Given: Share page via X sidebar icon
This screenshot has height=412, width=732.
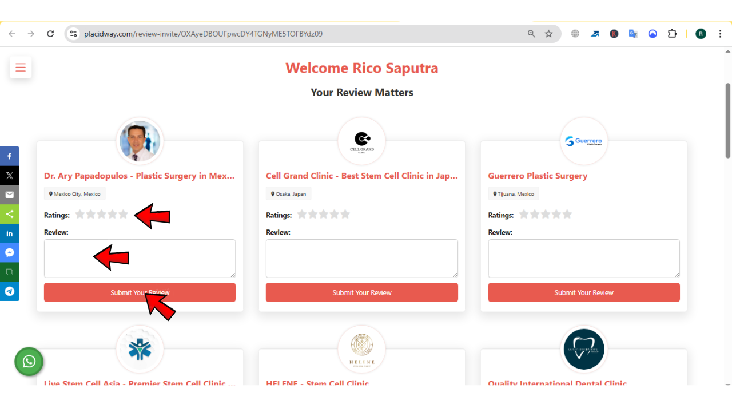Looking at the screenshot, I should 10,176.
